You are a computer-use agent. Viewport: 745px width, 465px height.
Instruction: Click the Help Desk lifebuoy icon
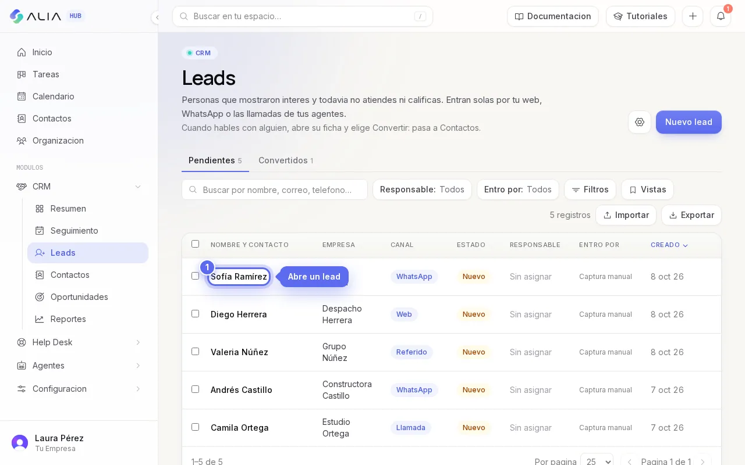coord(22,342)
